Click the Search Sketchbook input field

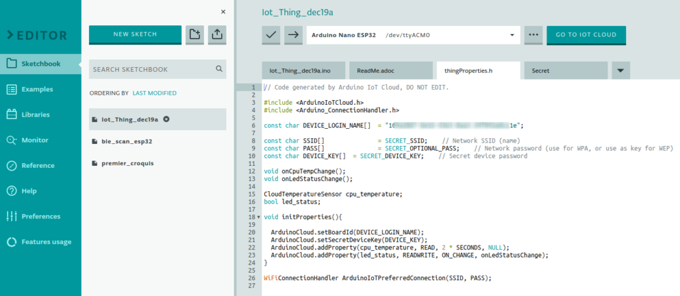157,69
